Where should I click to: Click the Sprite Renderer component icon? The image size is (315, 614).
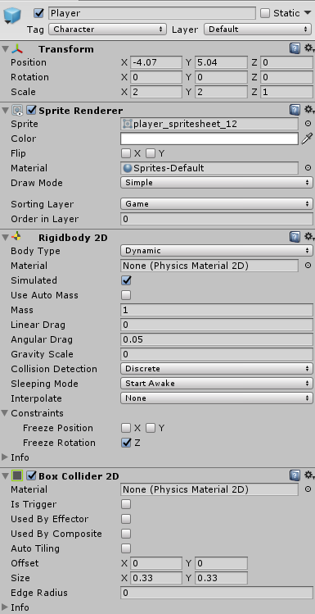point(17,111)
